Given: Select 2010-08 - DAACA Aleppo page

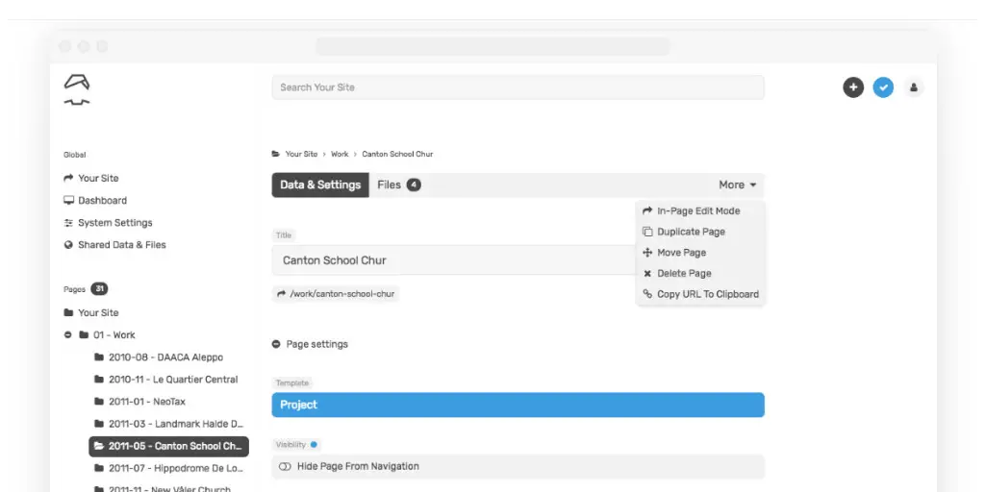Looking at the screenshot, I should pyautogui.click(x=165, y=357).
